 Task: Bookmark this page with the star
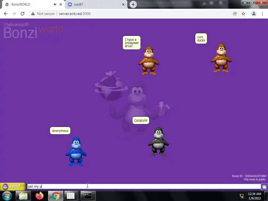coord(243,14)
